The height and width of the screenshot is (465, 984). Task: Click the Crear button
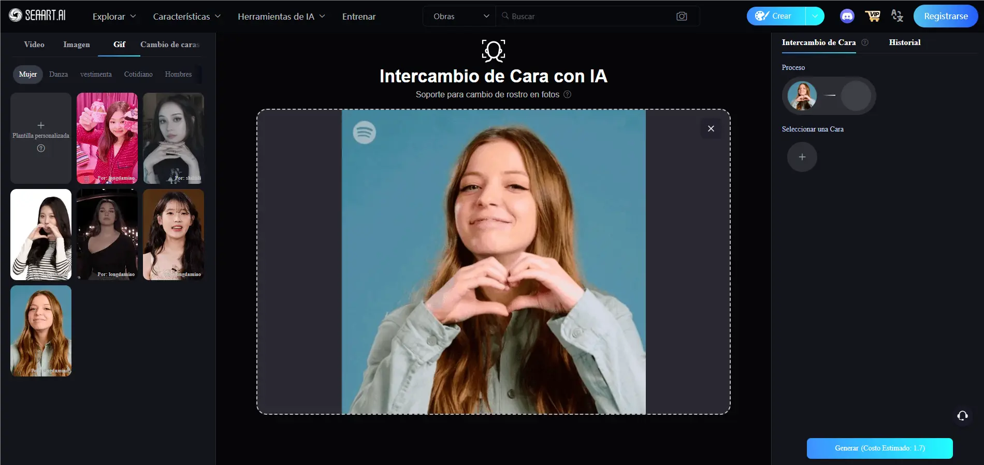[775, 16]
